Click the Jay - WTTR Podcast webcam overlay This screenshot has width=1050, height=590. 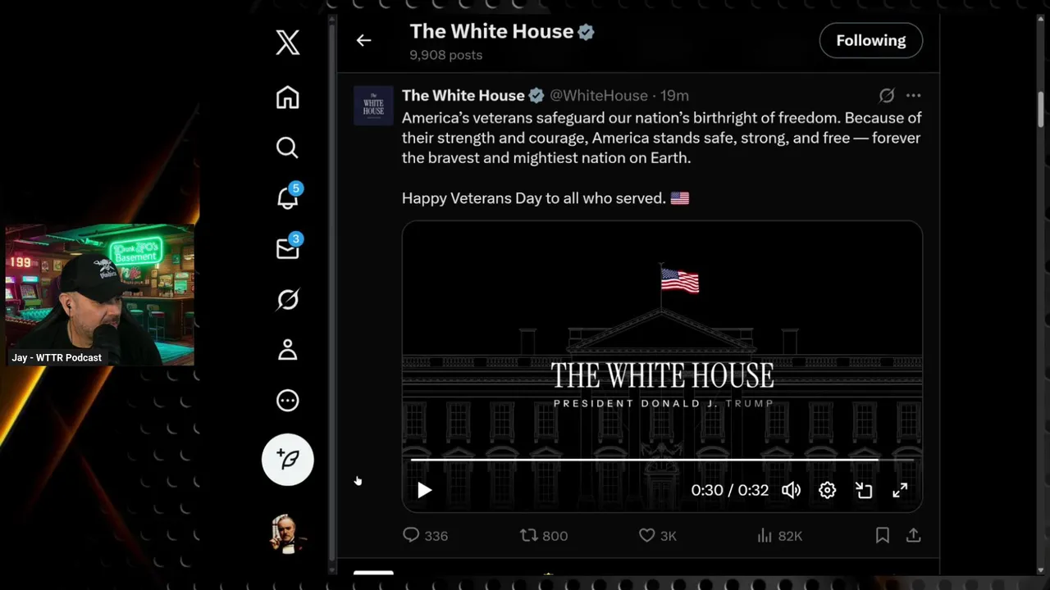click(99, 295)
